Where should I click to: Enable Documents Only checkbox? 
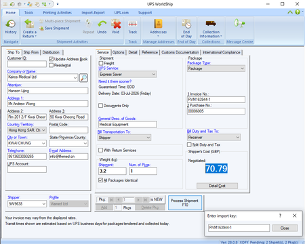(101, 106)
